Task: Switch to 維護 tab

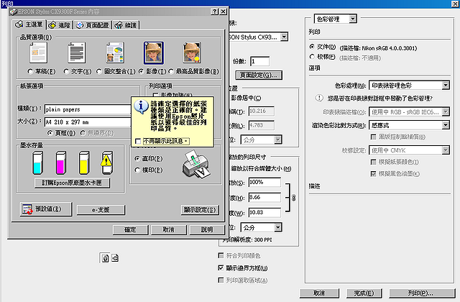Action: 126,25
